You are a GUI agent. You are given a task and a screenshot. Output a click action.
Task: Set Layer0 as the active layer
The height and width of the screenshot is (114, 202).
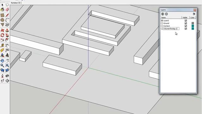(162, 21)
